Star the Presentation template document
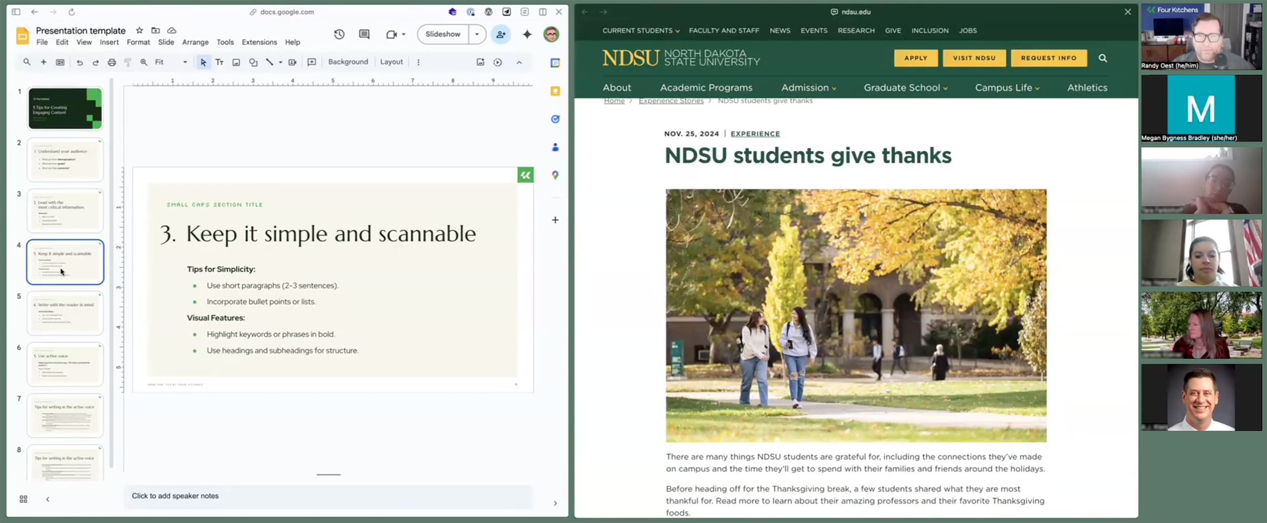This screenshot has height=523, width=1267. [140, 30]
